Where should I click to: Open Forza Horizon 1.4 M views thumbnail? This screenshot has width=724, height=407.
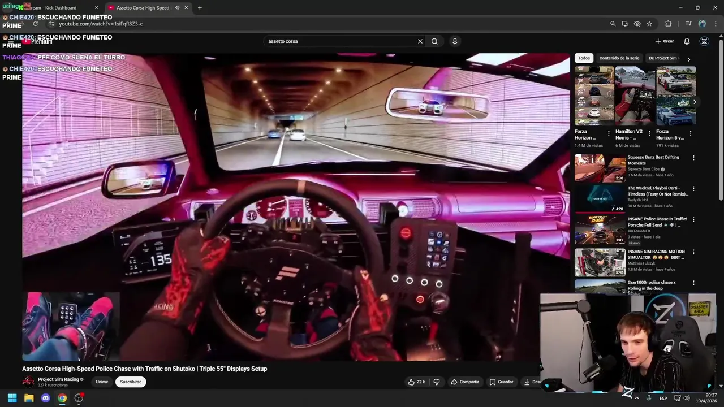pos(594,96)
